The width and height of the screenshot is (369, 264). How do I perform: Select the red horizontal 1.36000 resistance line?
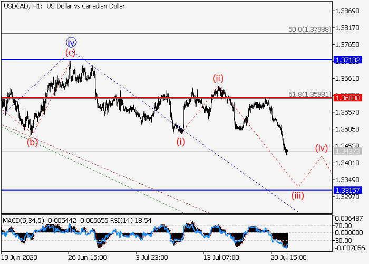(x=158, y=98)
